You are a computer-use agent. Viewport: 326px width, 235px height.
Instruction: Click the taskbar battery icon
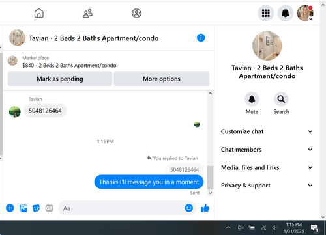(252, 228)
